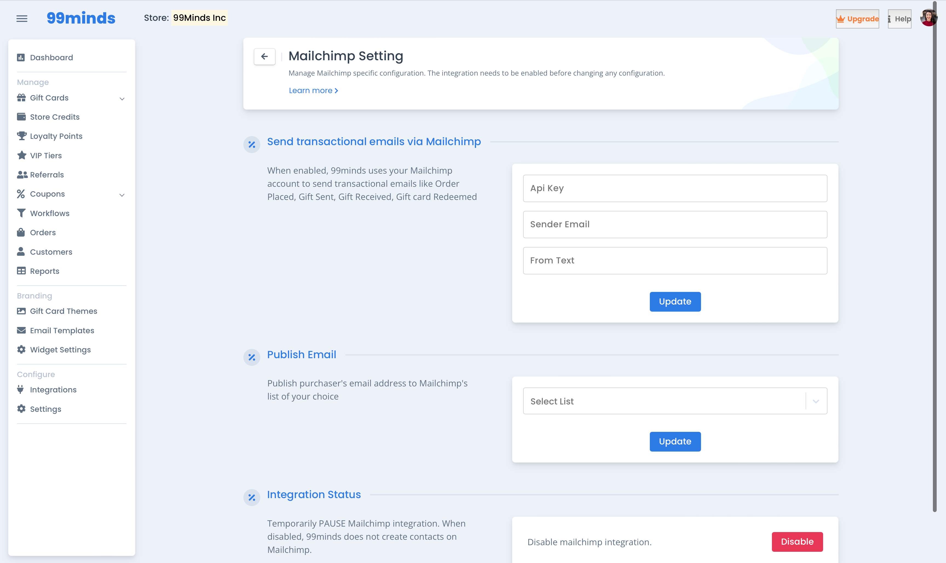946x563 pixels.
Task: Click Update under Select List
Action: tap(675, 442)
